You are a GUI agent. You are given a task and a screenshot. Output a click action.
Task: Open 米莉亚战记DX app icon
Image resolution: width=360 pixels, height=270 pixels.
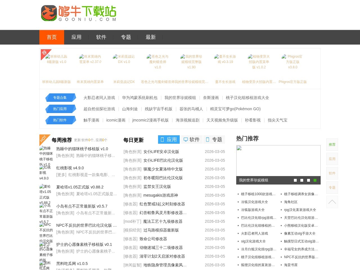click(x=124, y=59)
